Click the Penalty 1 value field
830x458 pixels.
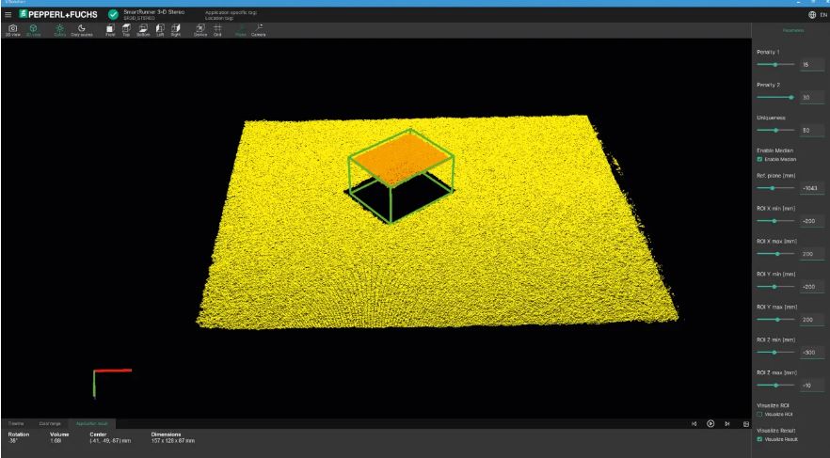click(811, 65)
